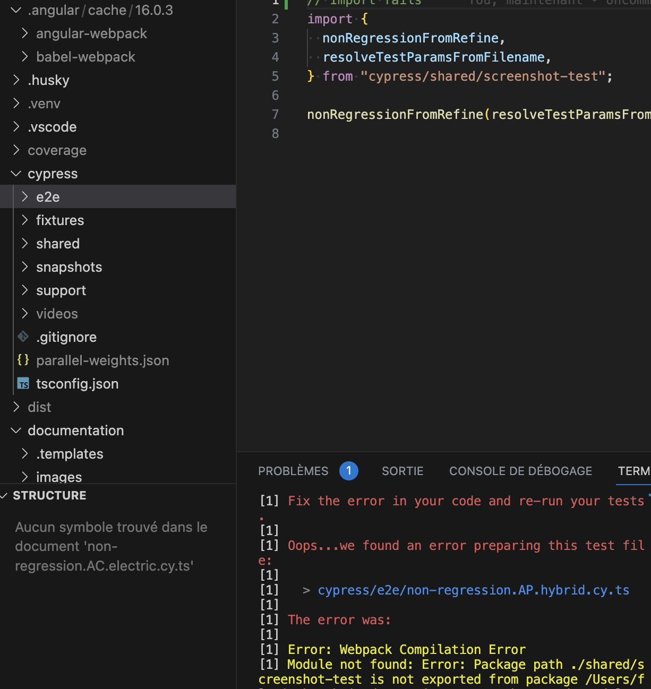Viewport: 651px width, 689px height.
Task: Click the import keyword on line 2
Action: (330, 19)
